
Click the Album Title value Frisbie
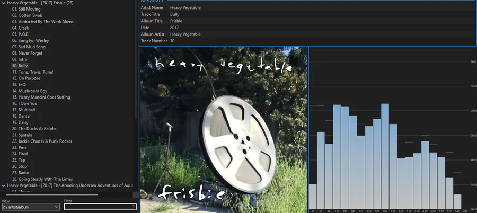[x=176, y=21]
